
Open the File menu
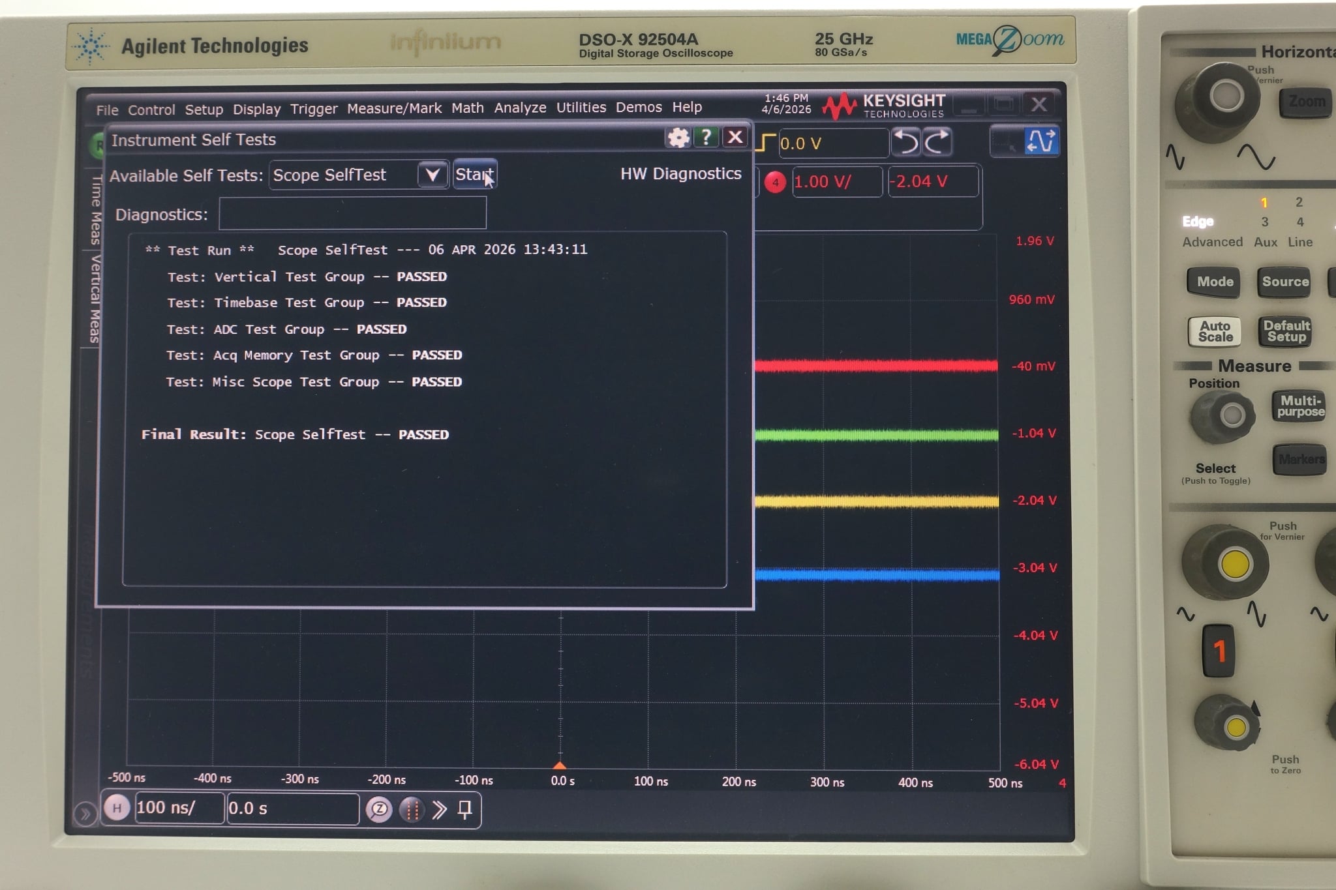(107, 110)
